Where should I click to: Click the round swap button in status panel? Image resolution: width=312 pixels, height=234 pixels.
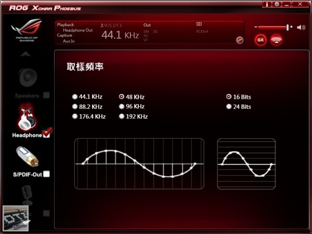[240, 40]
